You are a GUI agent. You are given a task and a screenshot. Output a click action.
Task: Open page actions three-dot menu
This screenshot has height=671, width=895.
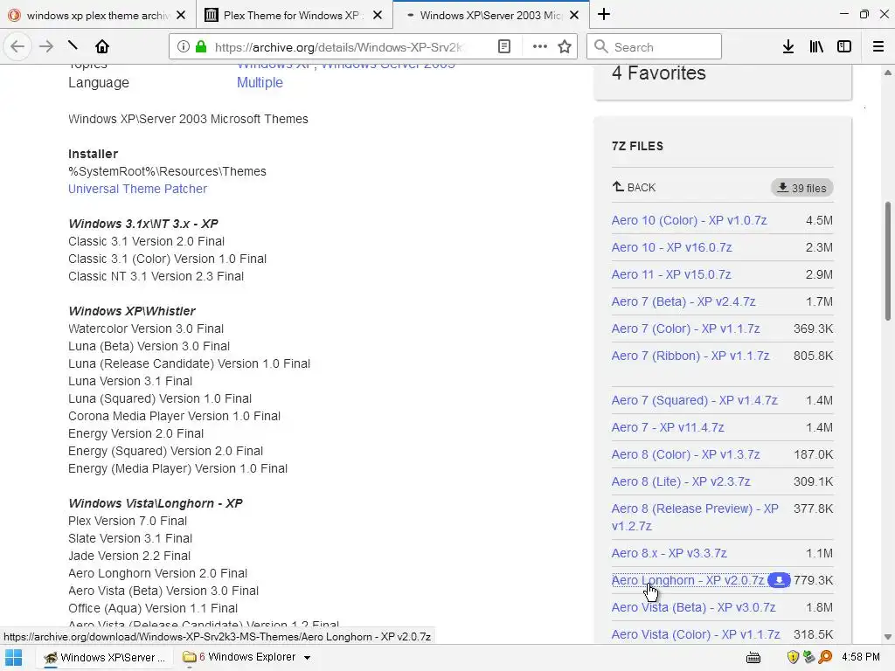point(539,46)
